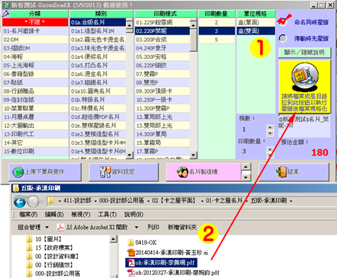The height and width of the screenshot is (278, 337).
Task: Click the pen icon beside 分類 header
Action: click(6, 14)
